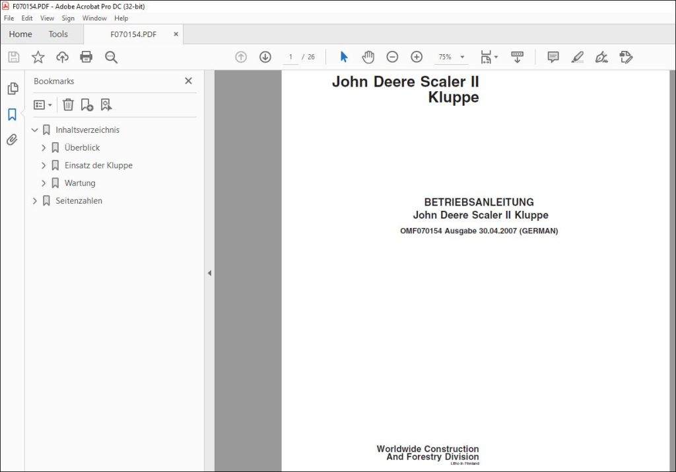
Task: Open the attachments paperclip panel
Action: point(12,139)
